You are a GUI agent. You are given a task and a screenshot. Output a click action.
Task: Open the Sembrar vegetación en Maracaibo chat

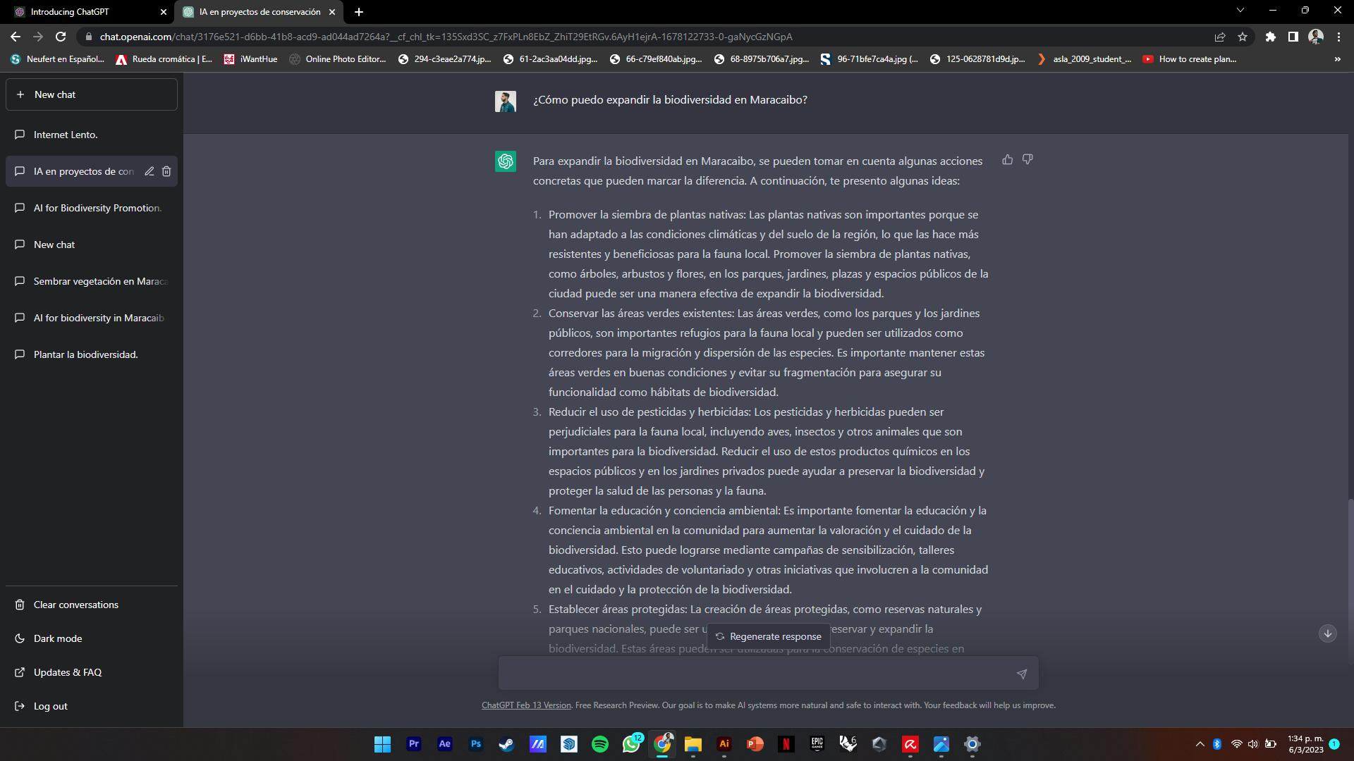tap(92, 281)
